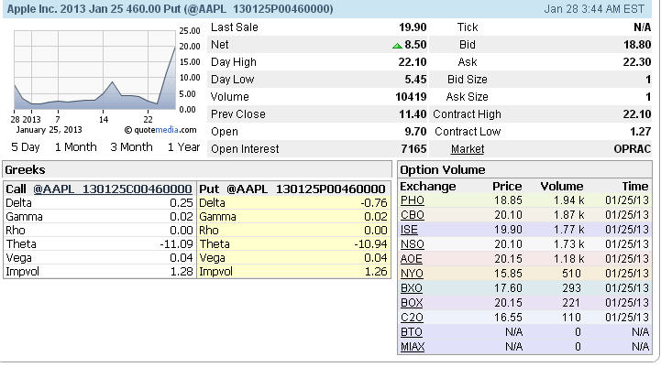Select Bid value 18.80

pyautogui.click(x=637, y=45)
